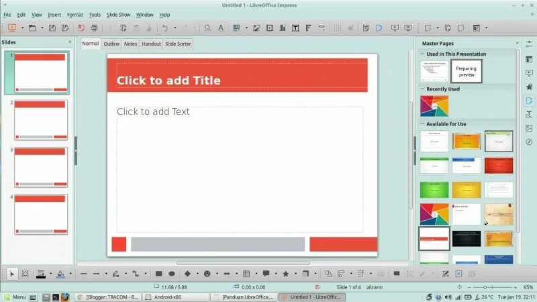Open sidebar Properties panel icon
Image resolution: width=537 pixels, height=302 pixels.
tap(529, 60)
